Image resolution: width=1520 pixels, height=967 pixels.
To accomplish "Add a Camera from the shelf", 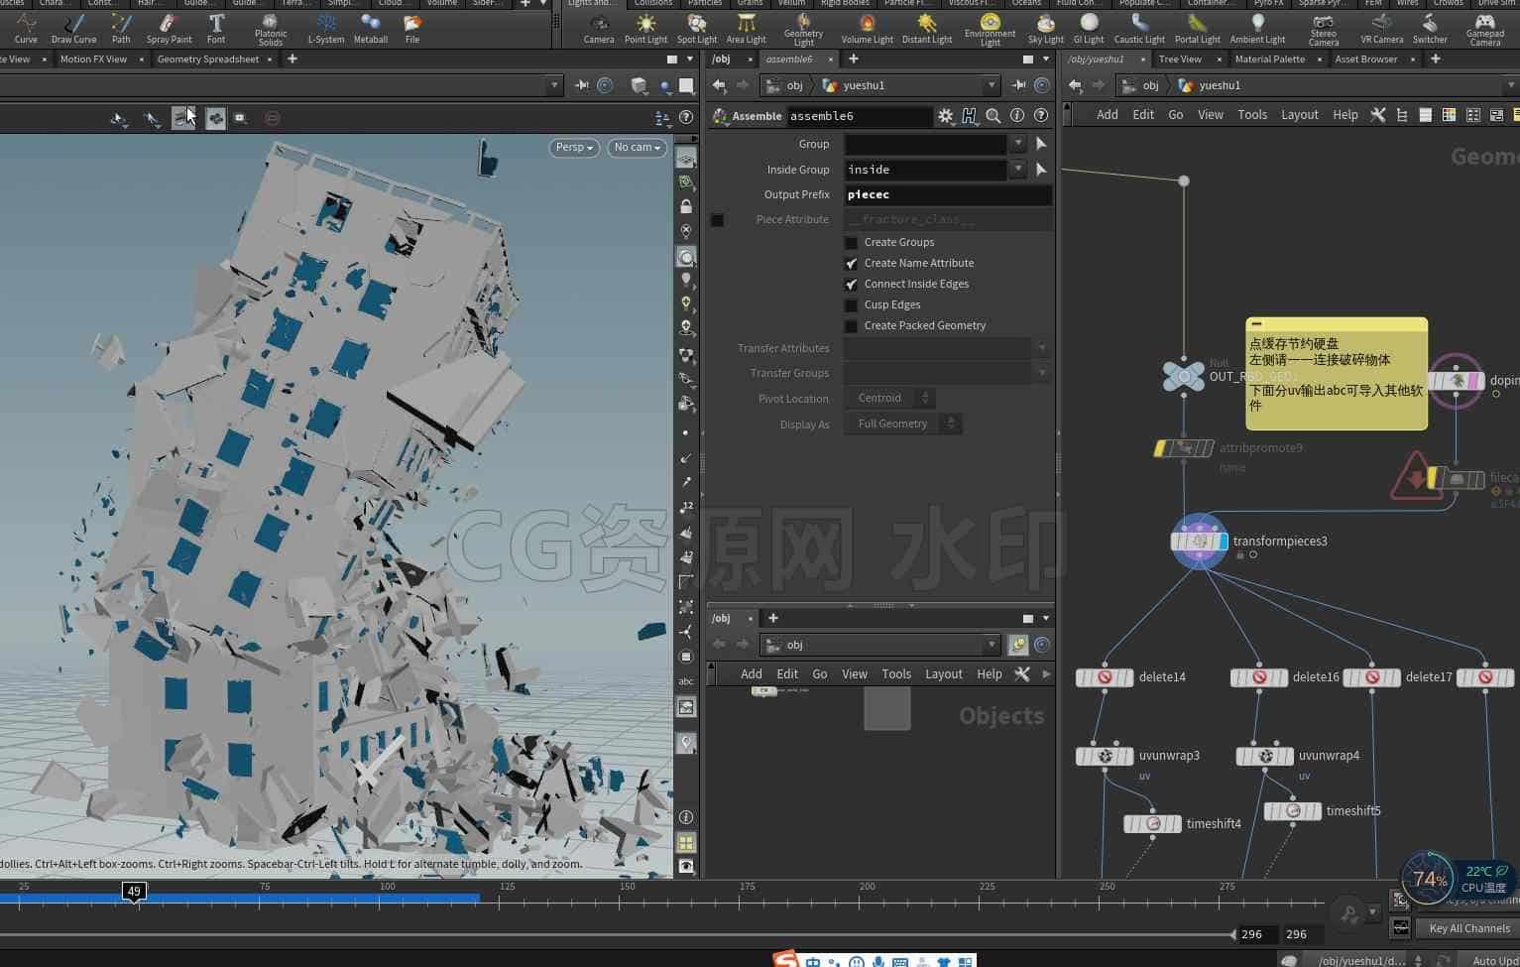I will coord(598,29).
